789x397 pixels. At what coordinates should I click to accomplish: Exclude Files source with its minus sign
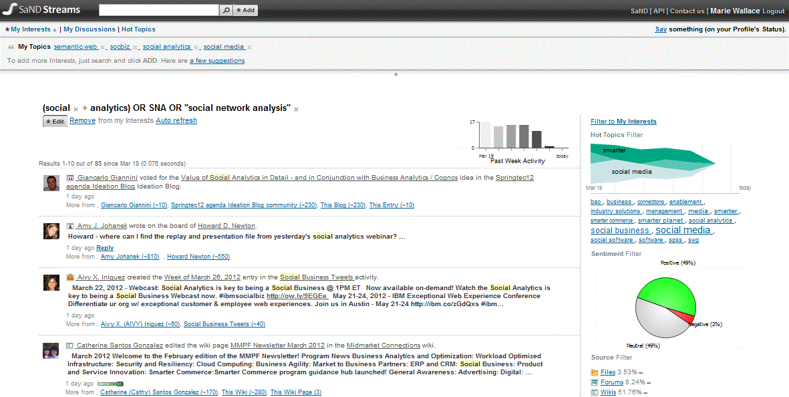coord(640,373)
